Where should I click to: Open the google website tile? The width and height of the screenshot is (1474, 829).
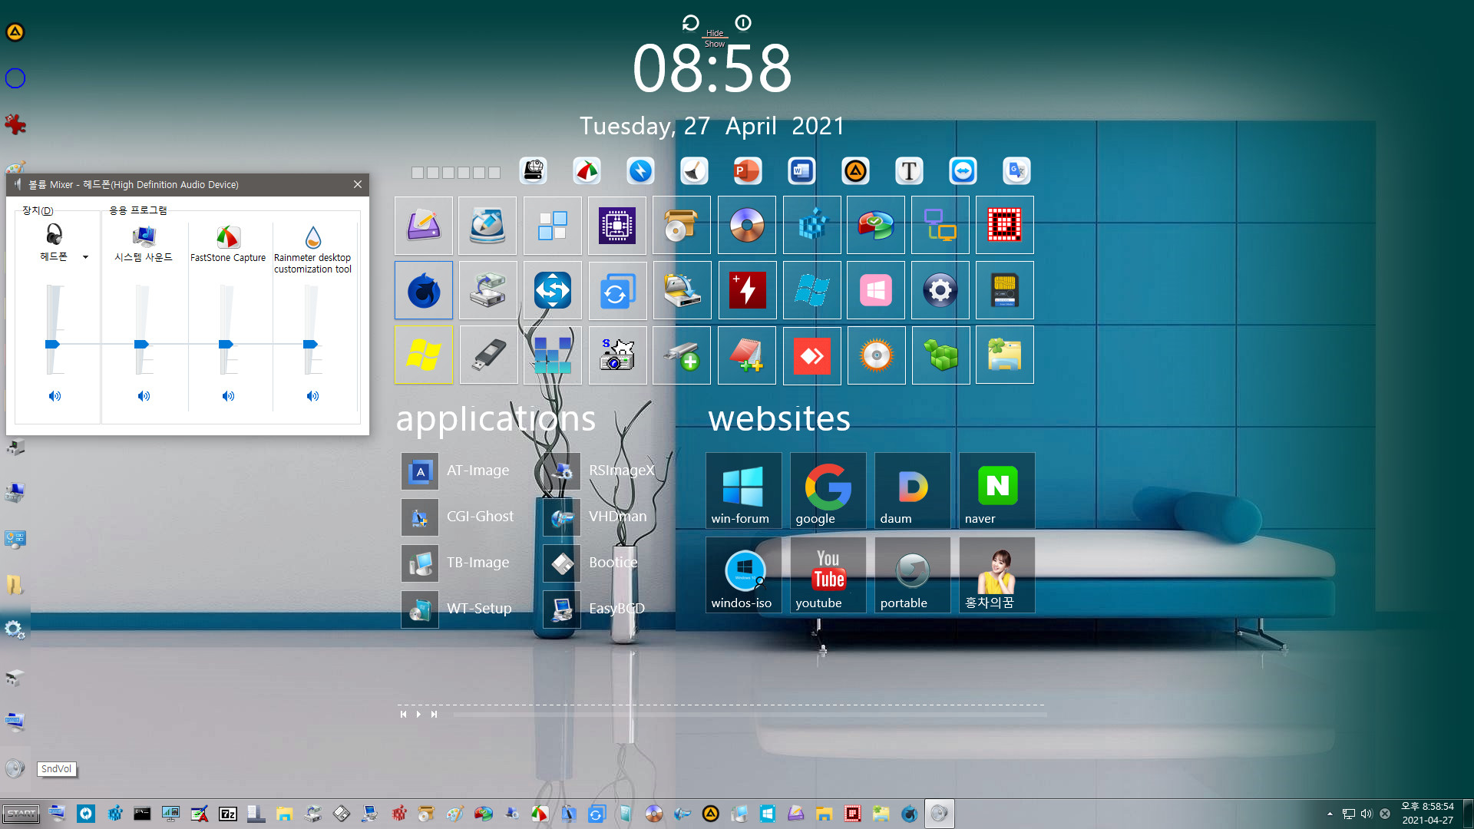[x=828, y=490]
